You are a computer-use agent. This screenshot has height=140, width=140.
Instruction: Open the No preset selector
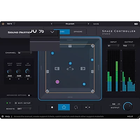point(70,24)
